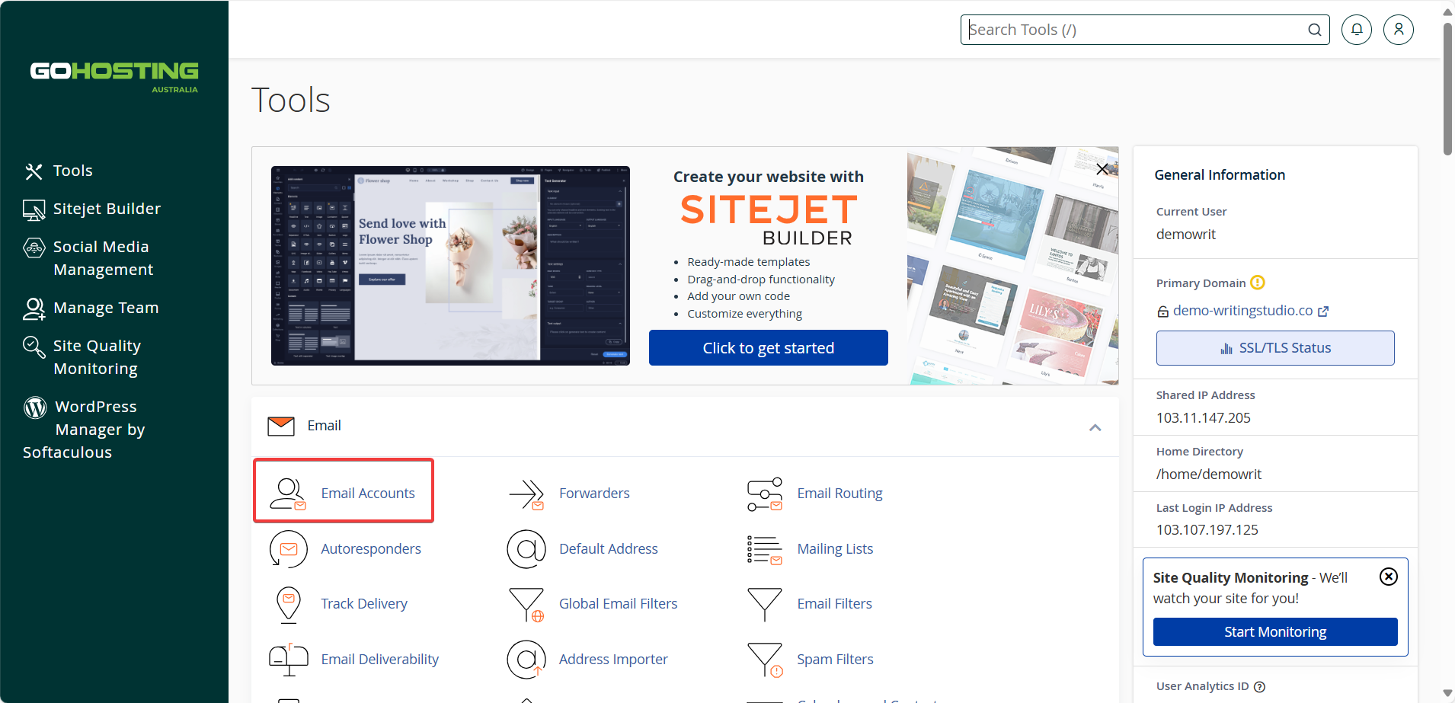Viewport: 1455px width, 703px height.
Task: Click the Email Routing icon
Action: [x=765, y=494]
